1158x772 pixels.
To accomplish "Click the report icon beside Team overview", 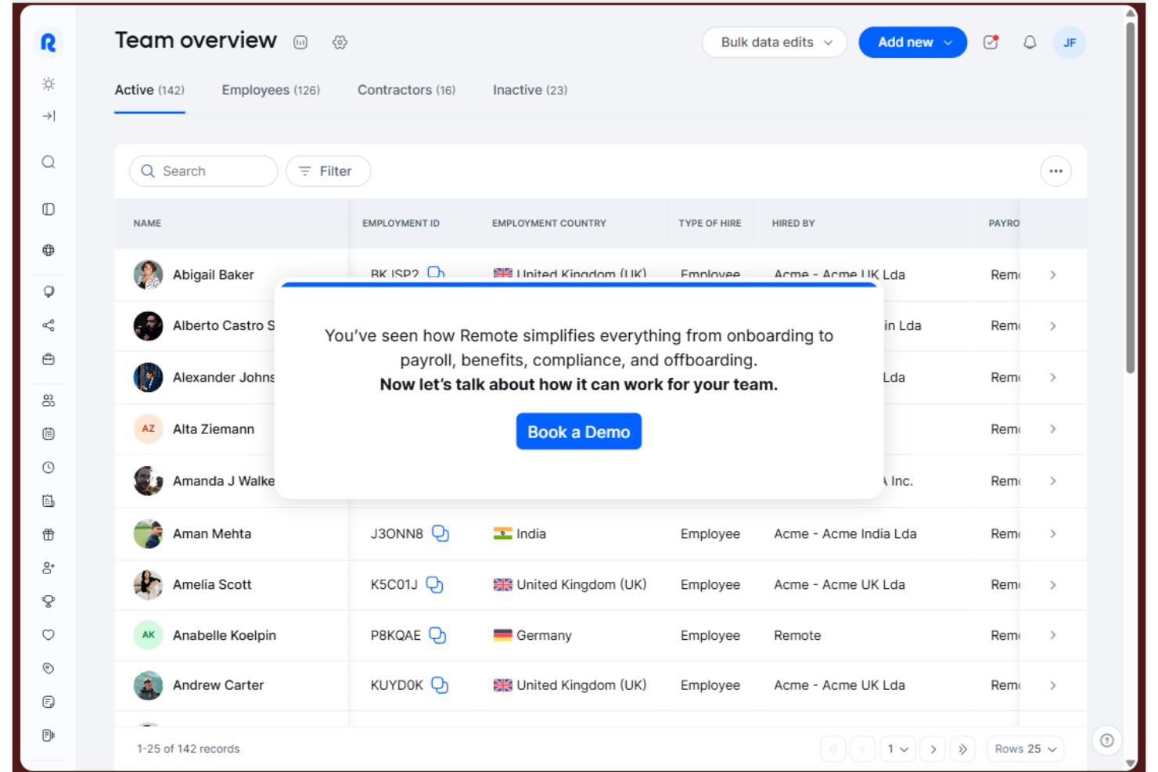I will (300, 42).
